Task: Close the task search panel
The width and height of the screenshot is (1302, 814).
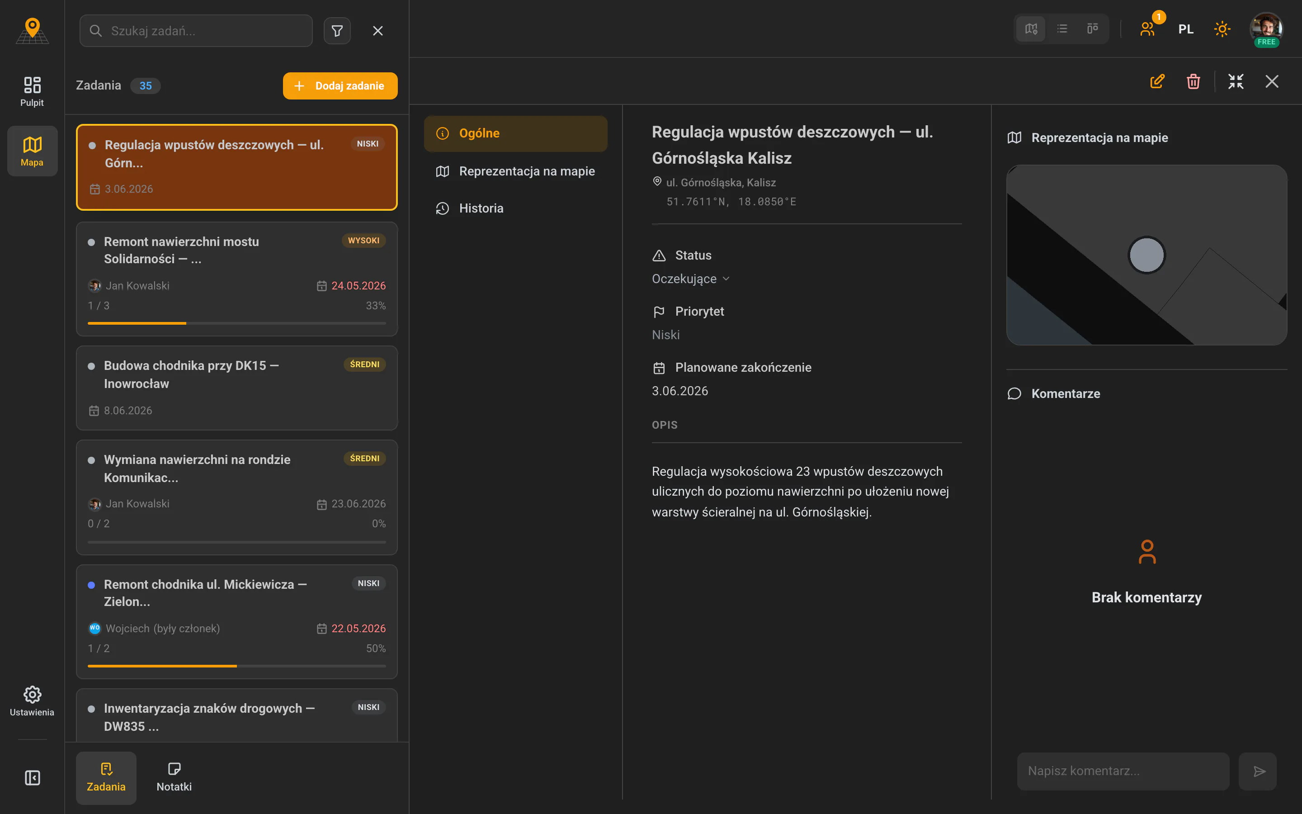Action: (377, 31)
